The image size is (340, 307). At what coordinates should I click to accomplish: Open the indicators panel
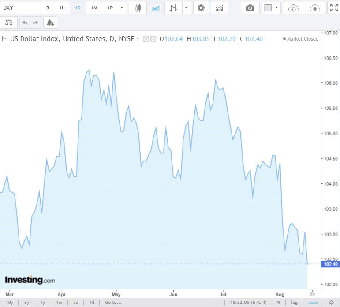click(219, 8)
